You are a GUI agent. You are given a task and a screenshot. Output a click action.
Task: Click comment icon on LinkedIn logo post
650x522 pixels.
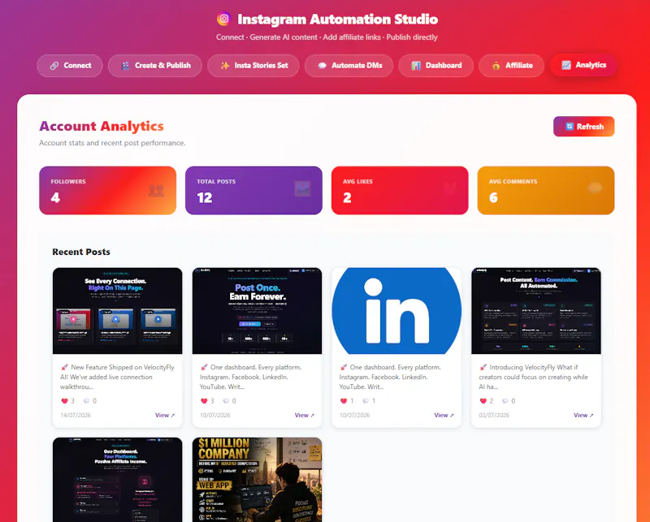coord(366,400)
